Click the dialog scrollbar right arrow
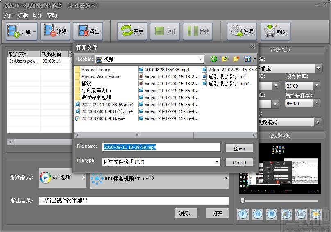Image resolution: width=331 pixels, height=232 pixels. click(254, 135)
